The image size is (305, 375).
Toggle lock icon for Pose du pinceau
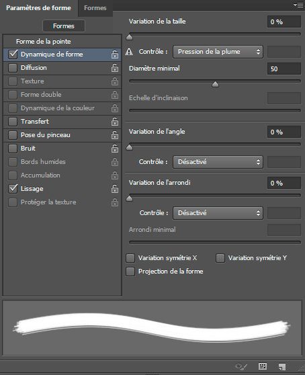pos(115,135)
